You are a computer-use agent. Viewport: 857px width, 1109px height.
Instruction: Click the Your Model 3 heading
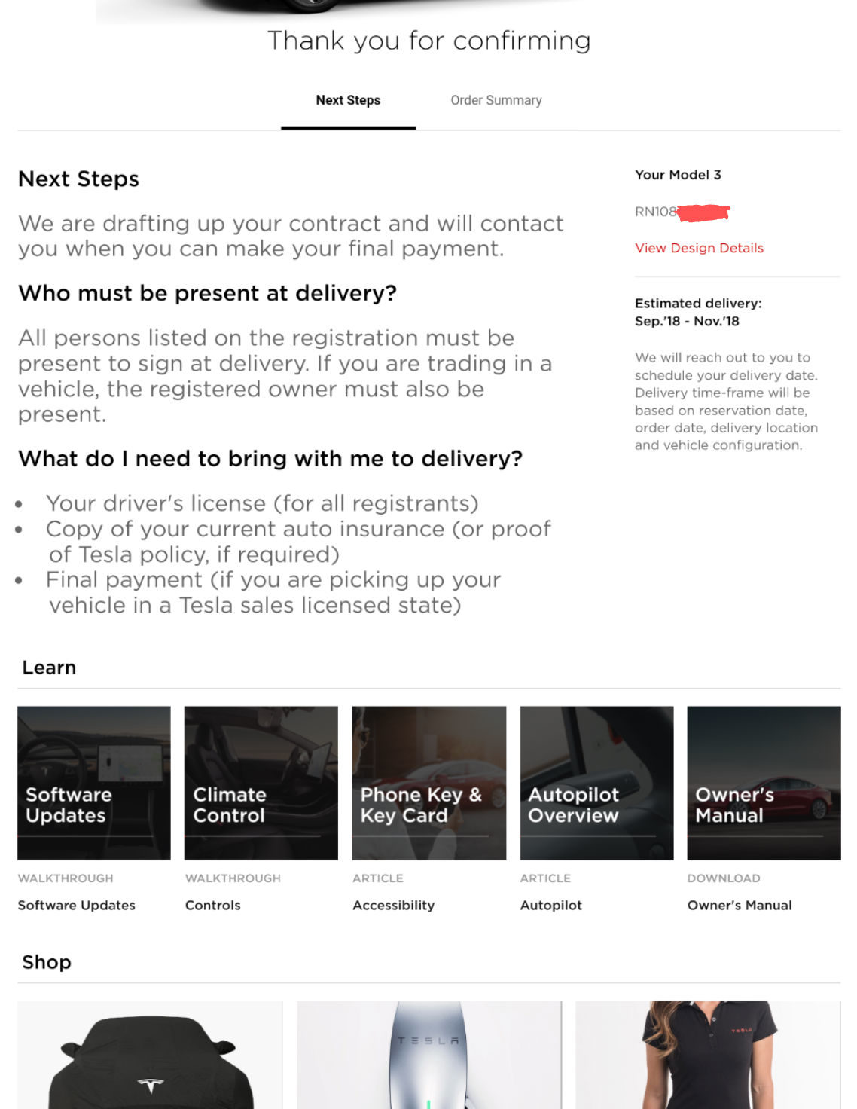(678, 175)
